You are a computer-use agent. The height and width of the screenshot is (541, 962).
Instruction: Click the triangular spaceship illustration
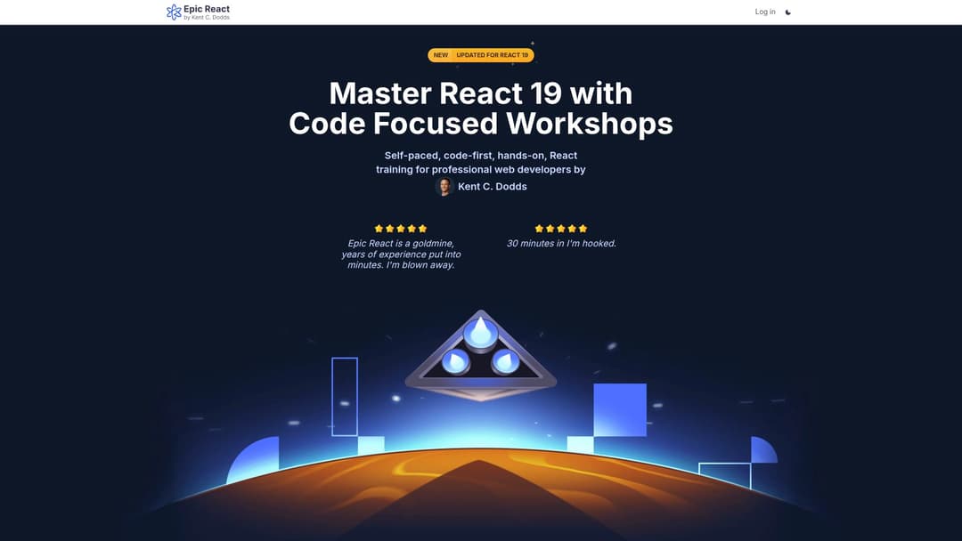point(481,355)
